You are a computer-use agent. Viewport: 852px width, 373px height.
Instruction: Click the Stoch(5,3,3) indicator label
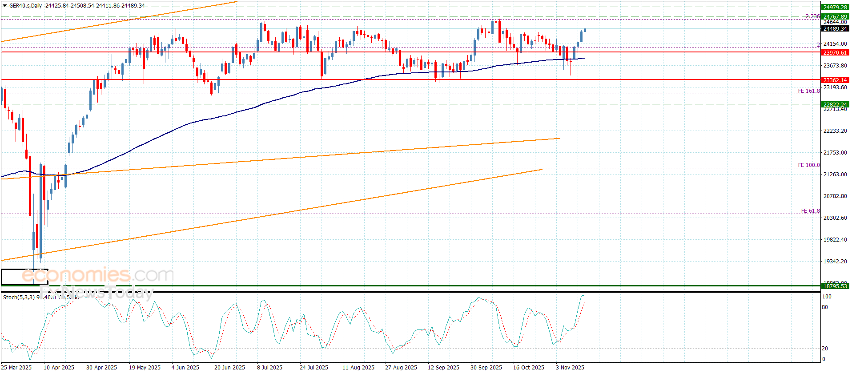(19, 297)
